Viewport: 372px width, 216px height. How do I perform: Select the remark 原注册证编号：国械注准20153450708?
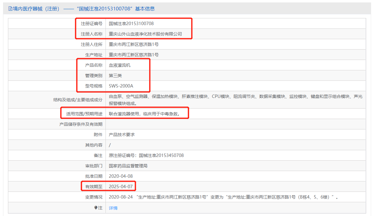click(146, 155)
